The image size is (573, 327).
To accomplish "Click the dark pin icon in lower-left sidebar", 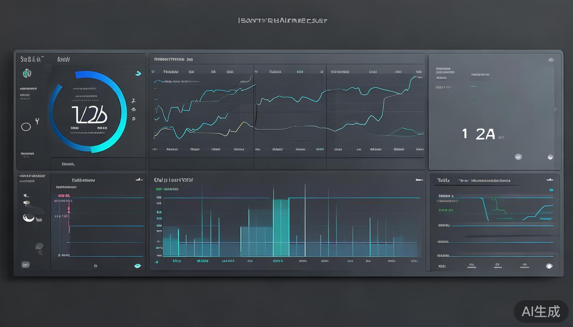I will coord(39,247).
